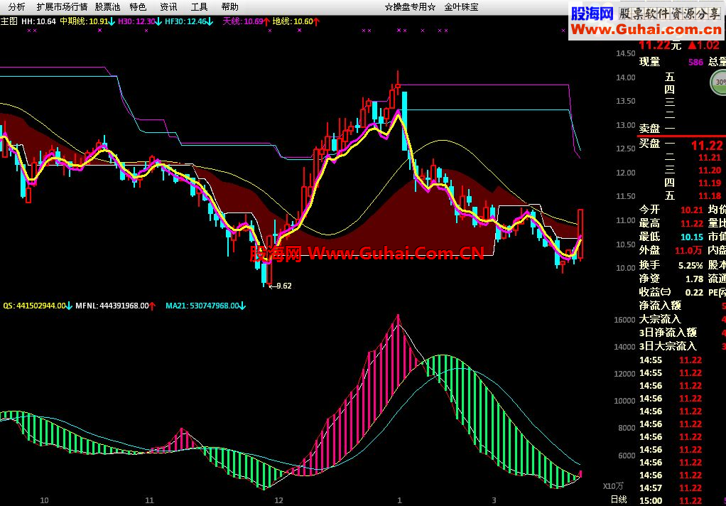Open the 工具 menu
The width and height of the screenshot is (726, 506).
tap(199, 7)
